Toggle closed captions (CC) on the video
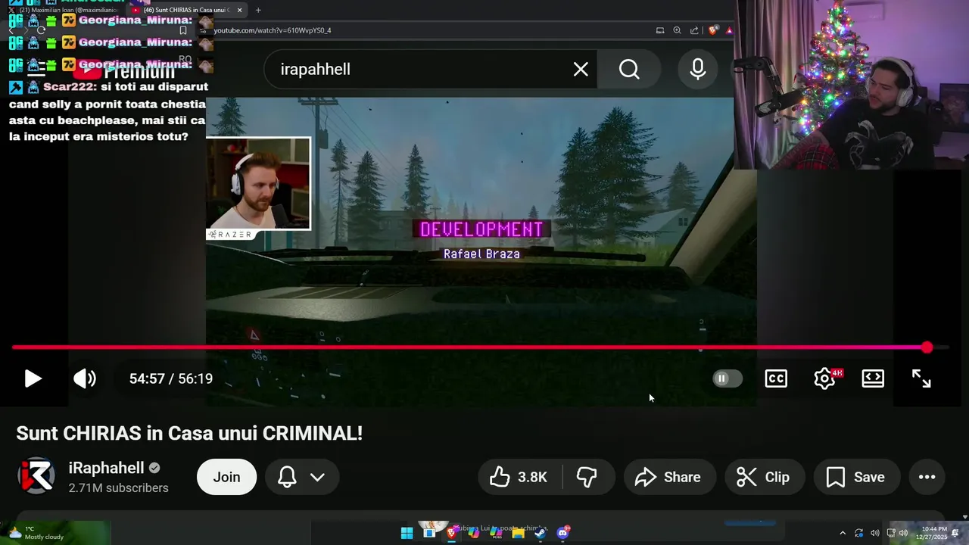The width and height of the screenshot is (969, 545). (776, 378)
